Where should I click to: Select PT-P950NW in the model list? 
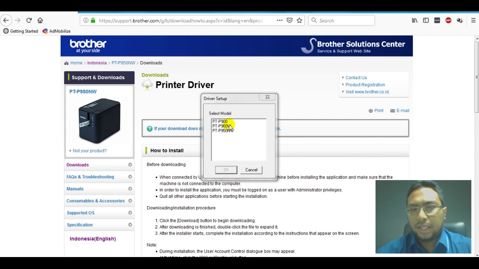223,130
